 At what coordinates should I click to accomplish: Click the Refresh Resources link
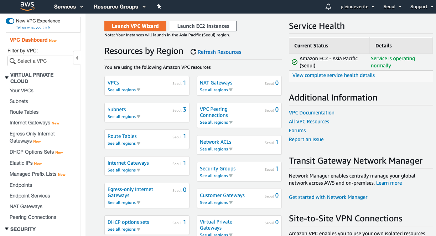(x=219, y=52)
